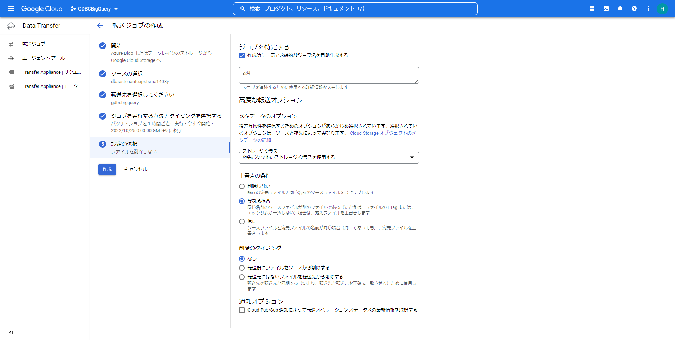Image resolution: width=675 pixels, height=340 pixels.
Task: Click the 作成 button
Action: 107,169
